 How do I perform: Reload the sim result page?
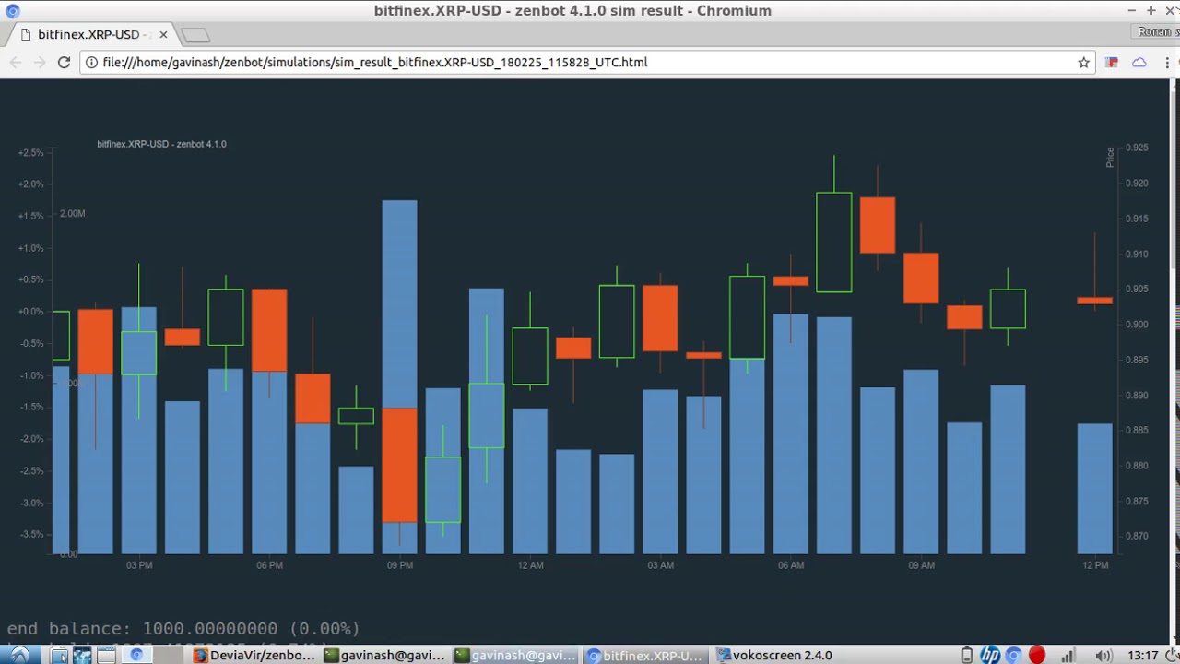(x=64, y=63)
